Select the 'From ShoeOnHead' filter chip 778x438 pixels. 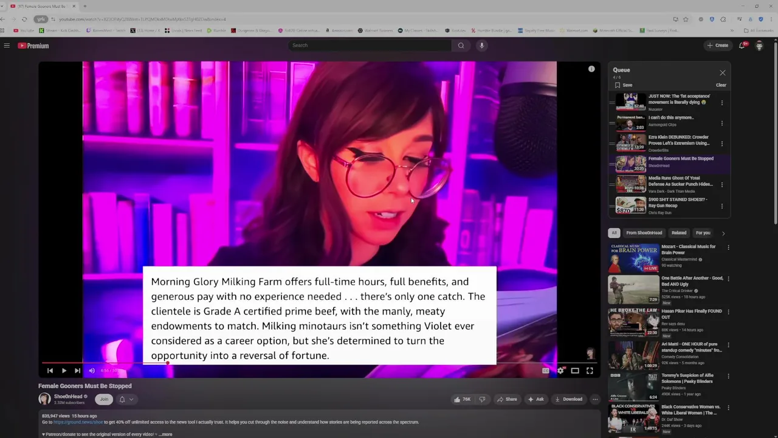click(644, 233)
